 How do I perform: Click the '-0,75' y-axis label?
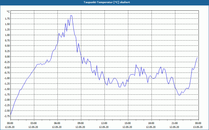(7, 73)
